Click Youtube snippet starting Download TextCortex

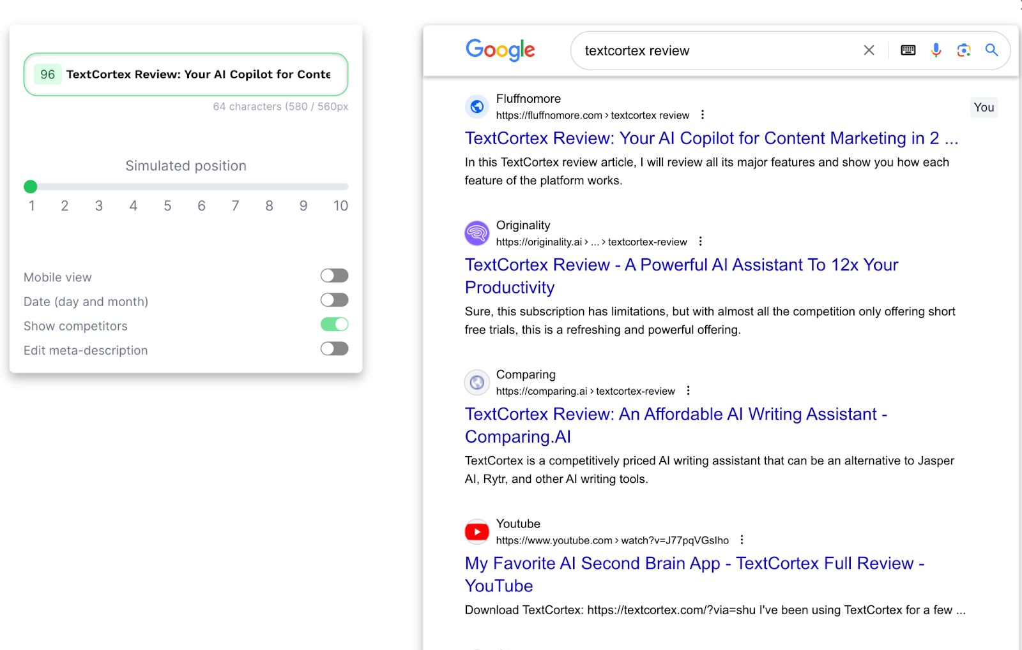715,610
